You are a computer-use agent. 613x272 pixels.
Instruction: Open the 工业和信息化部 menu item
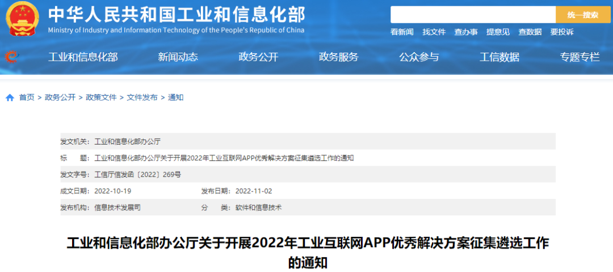pos(83,57)
